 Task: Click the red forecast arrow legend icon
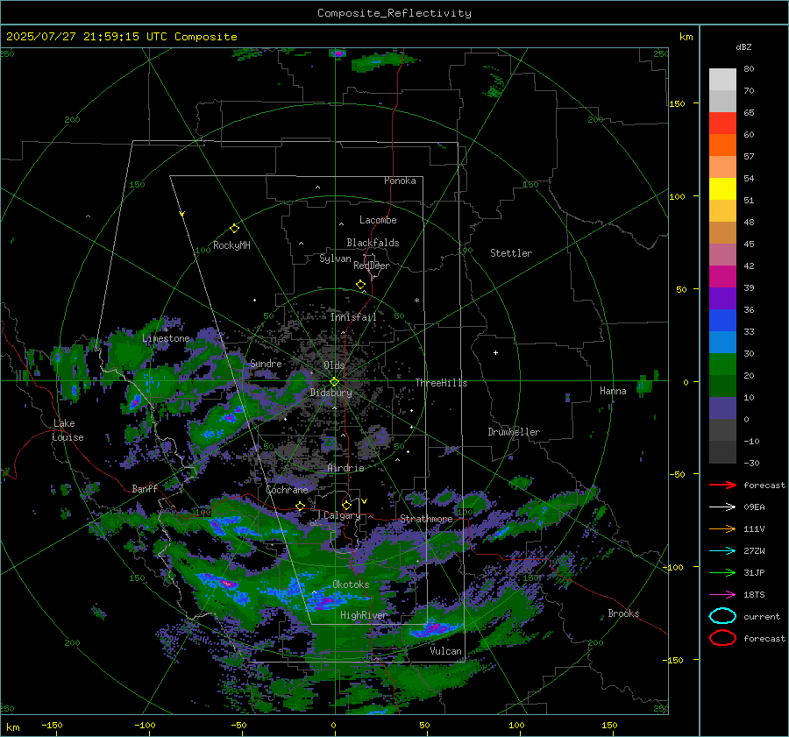[722, 485]
